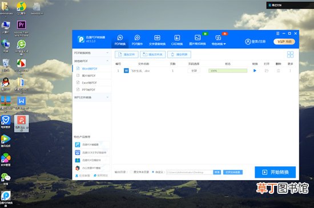Viewport: 314px width, 208px height.
Task: Select Word转PDF in sidebar
Action: pyautogui.click(x=91, y=68)
